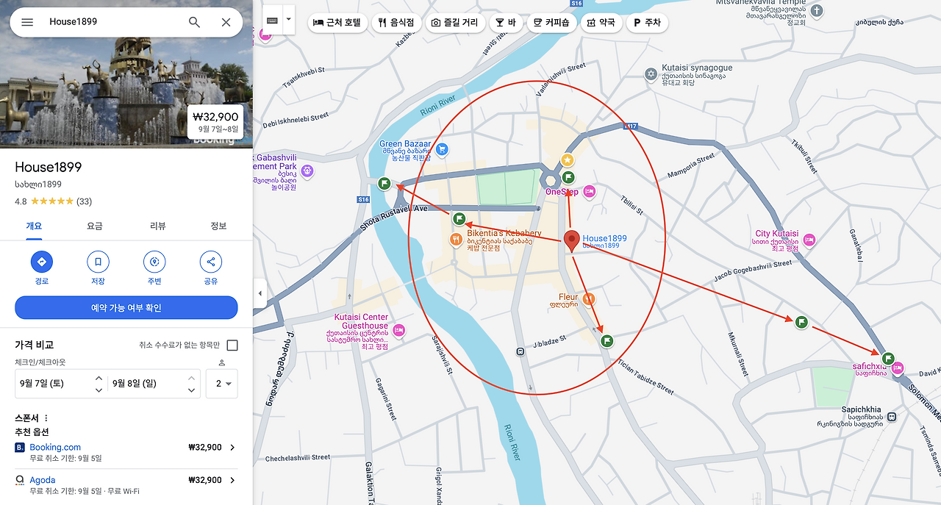Click the Kutaisi Center Guesthouse hotel pin
941x505 pixels.
pos(399,331)
